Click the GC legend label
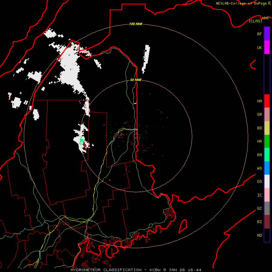The height and width of the screenshot is (272, 272). click(x=259, y=209)
